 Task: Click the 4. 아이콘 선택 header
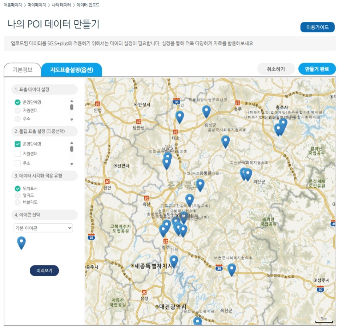coord(44,215)
